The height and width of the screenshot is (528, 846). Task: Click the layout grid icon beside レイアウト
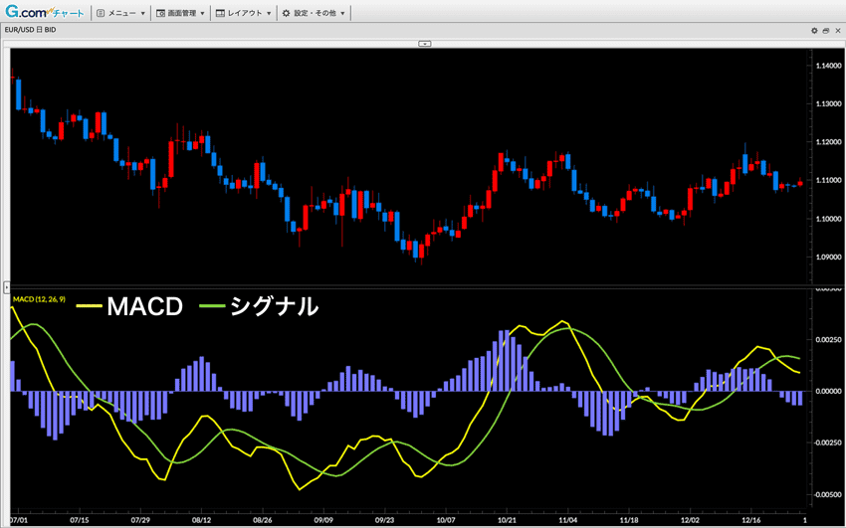coord(219,14)
